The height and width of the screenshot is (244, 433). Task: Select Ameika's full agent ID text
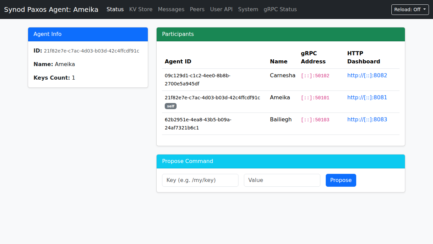212,97
